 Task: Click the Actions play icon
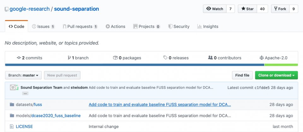pos(108,26)
